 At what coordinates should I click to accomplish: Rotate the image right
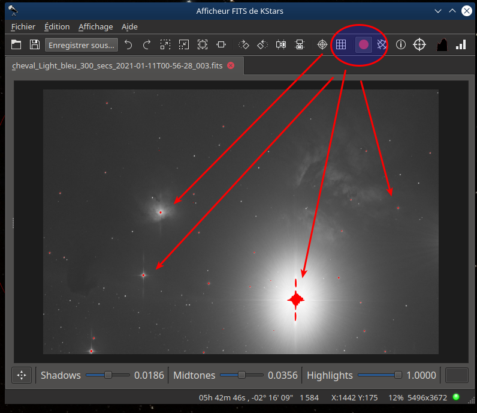coord(244,45)
